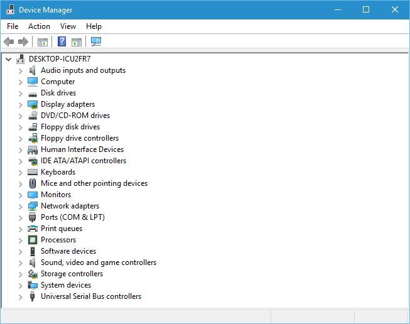Open the View menu

[68, 26]
